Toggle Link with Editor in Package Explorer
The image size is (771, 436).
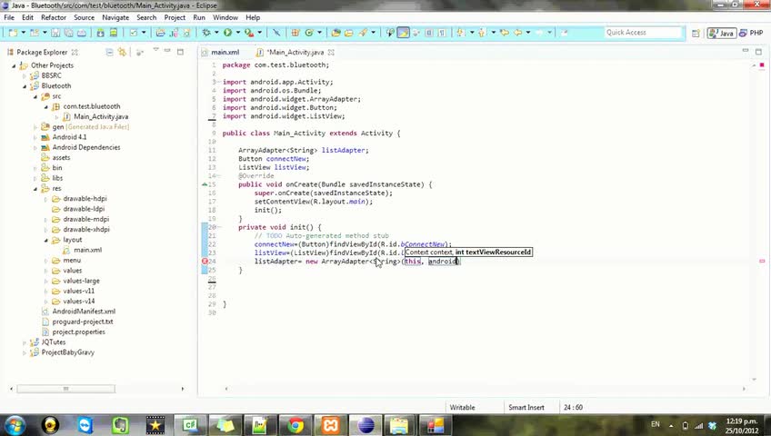pos(122,52)
